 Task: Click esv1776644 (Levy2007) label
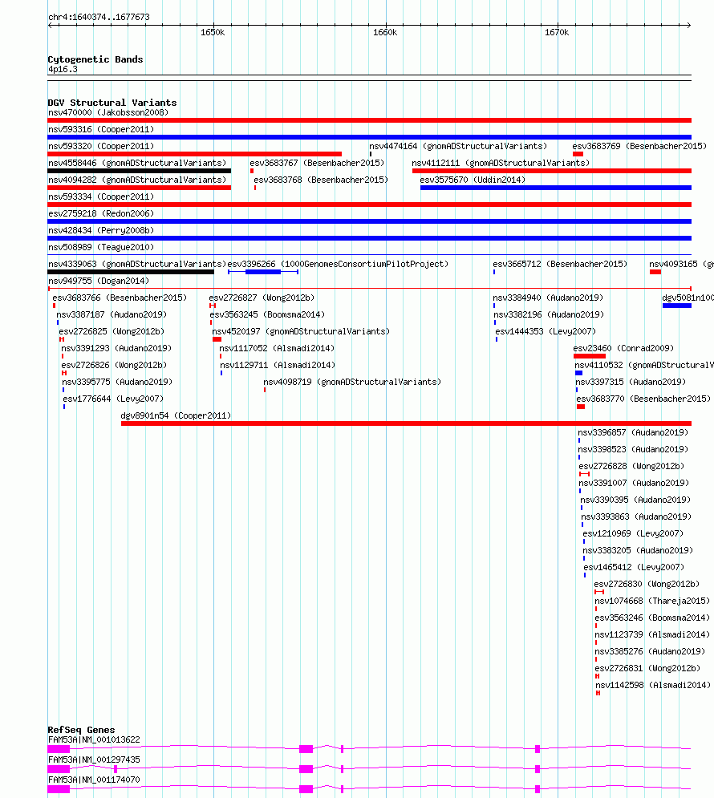tap(113, 398)
